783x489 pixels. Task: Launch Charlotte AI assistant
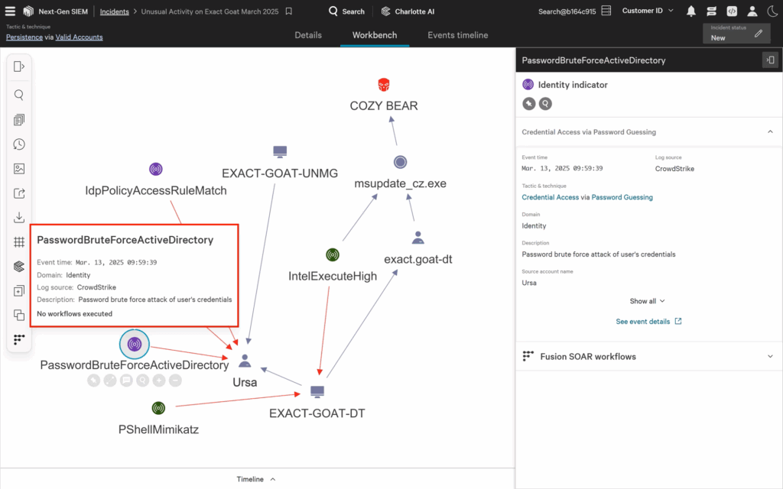pyautogui.click(x=408, y=11)
